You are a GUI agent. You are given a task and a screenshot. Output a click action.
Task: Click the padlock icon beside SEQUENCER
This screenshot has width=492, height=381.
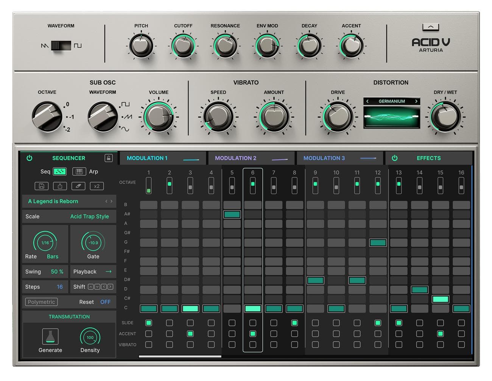point(109,158)
